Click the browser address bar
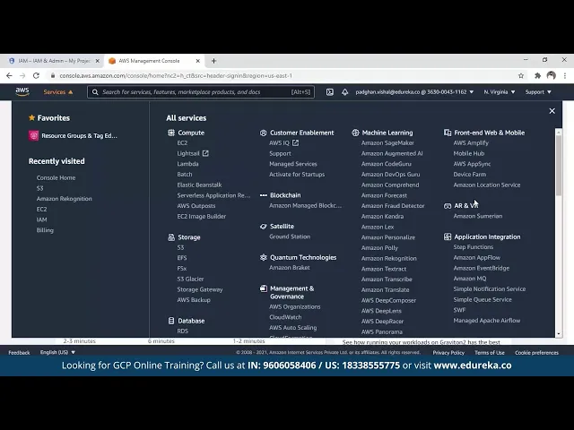The width and height of the screenshot is (574, 430). pyautogui.click(x=282, y=75)
